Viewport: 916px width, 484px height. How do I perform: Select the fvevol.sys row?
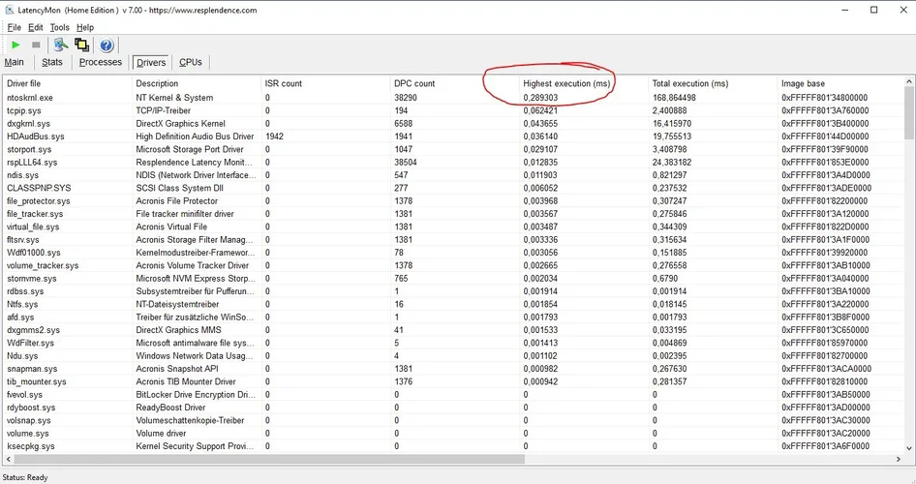click(453, 395)
